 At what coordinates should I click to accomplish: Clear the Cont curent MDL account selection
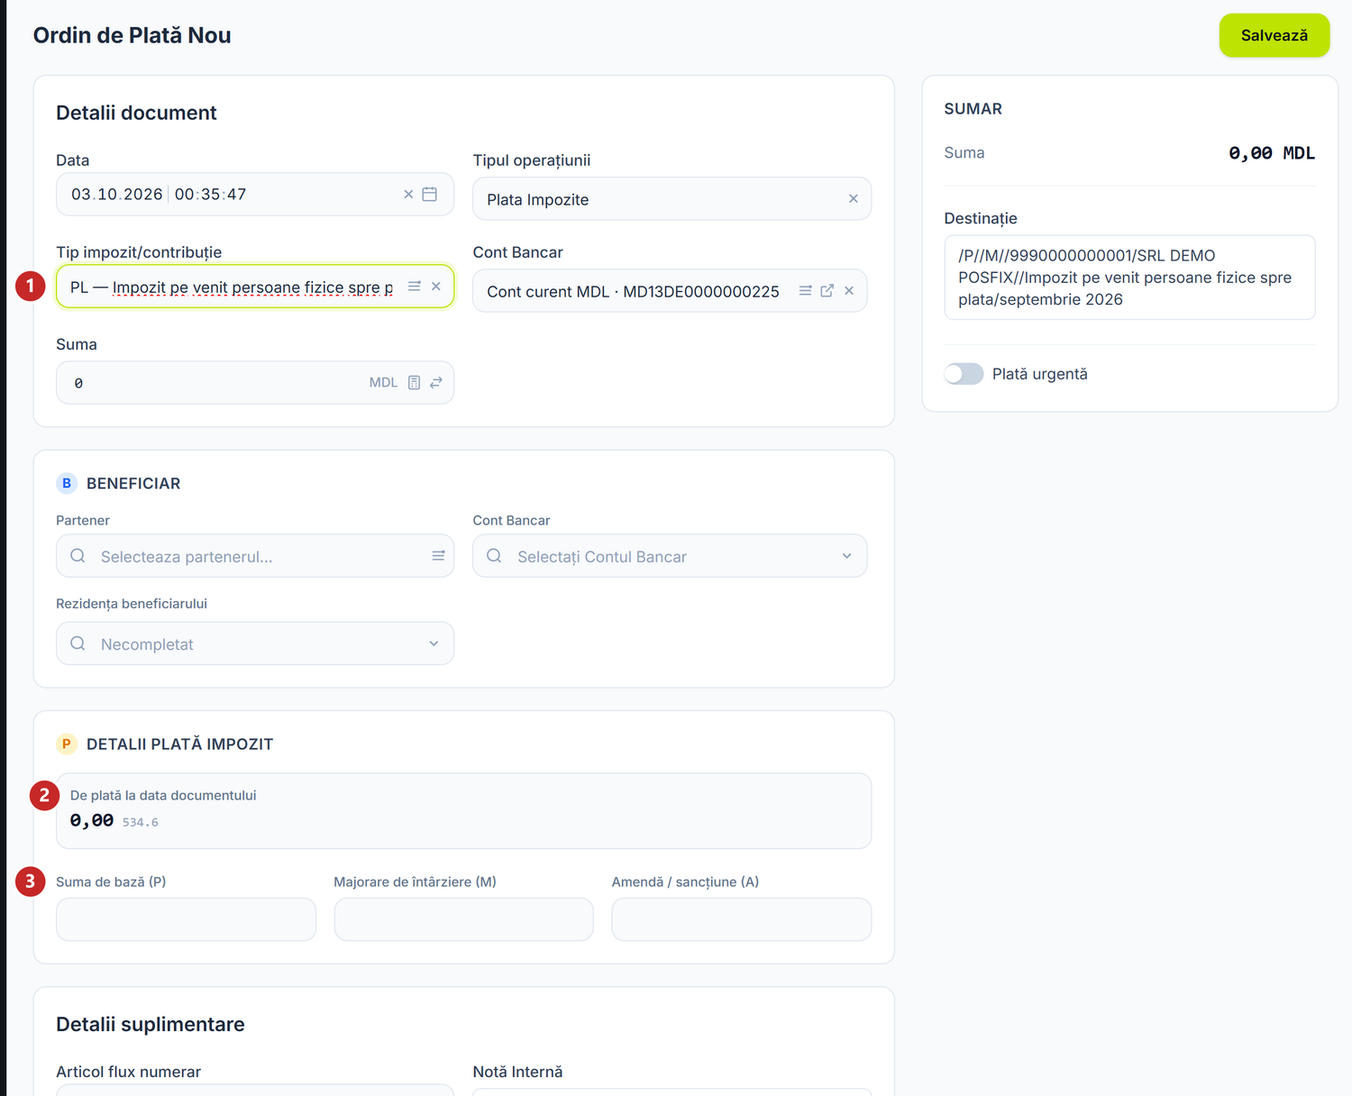(849, 290)
